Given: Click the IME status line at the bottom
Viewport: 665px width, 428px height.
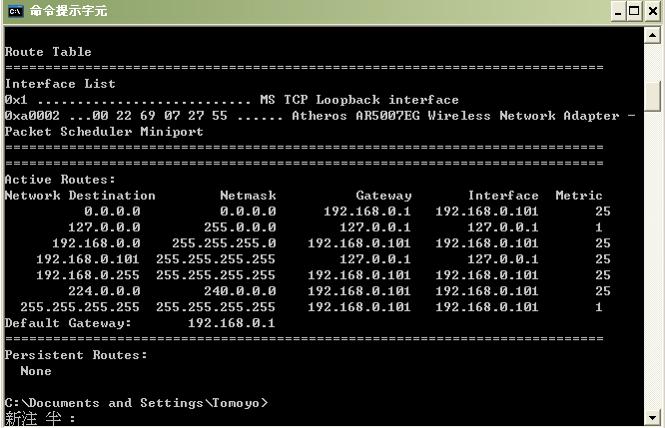Looking at the screenshot, I should click(x=40, y=419).
